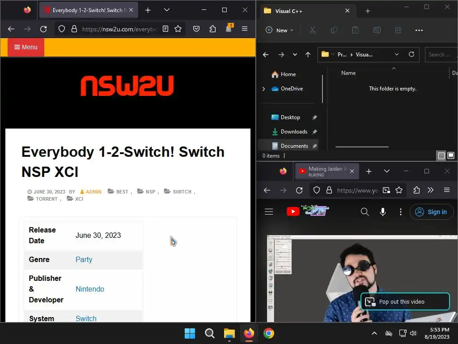Open Pocket save icon in nsw2u window

(x=196, y=29)
